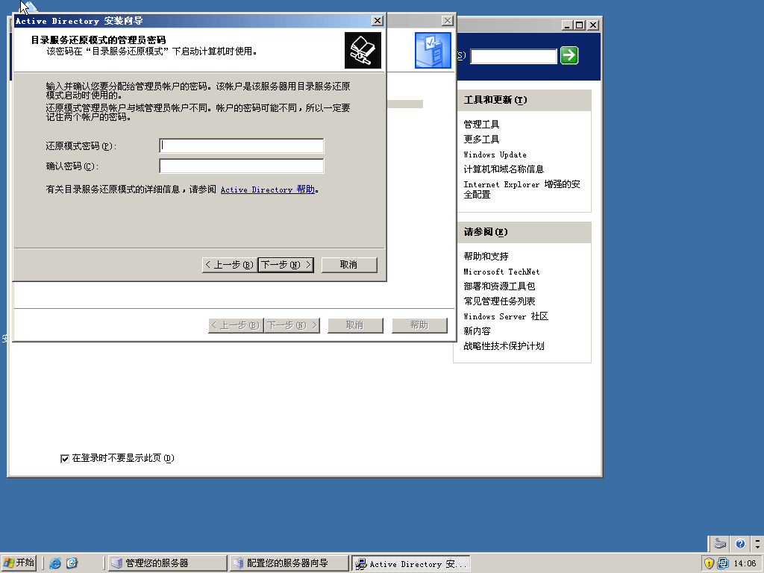The height and width of the screenshot is (573, 764).
Task: Click the security shield tray icon
Action: coord(709,563)
